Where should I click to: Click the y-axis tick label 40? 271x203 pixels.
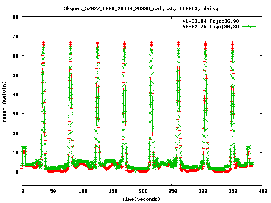pyautogui.click(x=16, y=94)
